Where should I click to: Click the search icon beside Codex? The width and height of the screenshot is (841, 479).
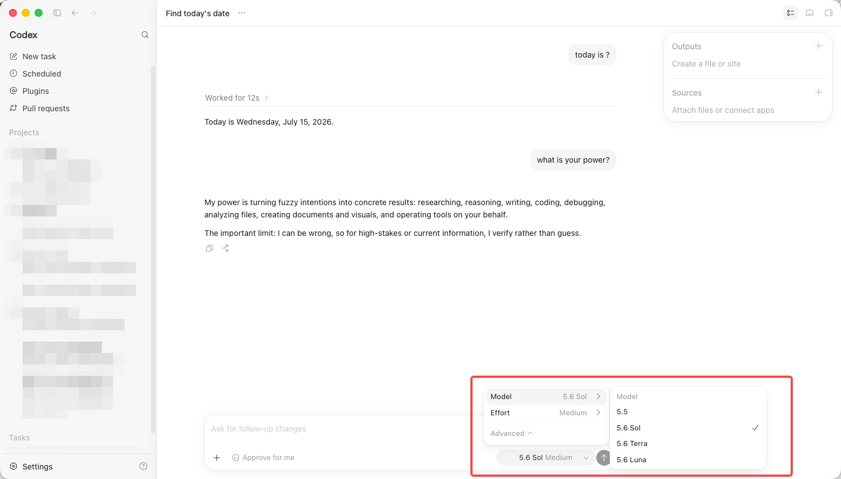tap(145, 35)
